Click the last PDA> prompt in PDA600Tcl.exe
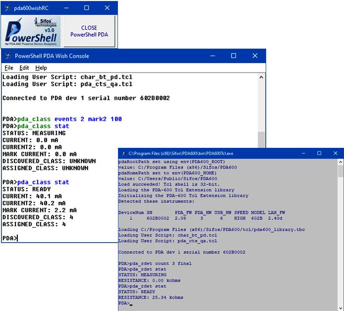344x311 pixels. click(x=124, y=303)
